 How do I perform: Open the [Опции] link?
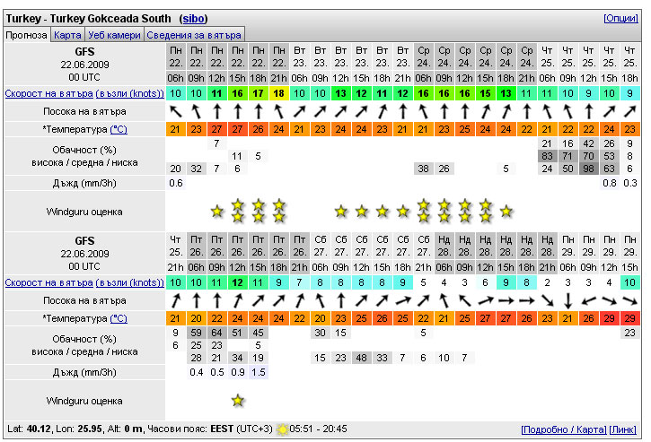click(x=621, y=18)
